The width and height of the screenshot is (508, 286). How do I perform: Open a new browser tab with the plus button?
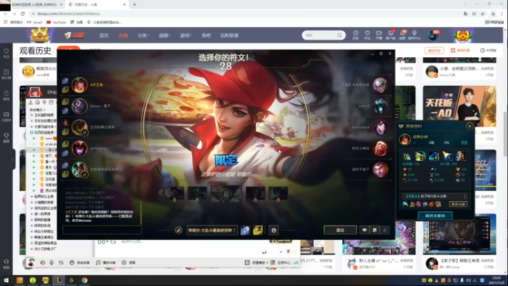(135, 4)
